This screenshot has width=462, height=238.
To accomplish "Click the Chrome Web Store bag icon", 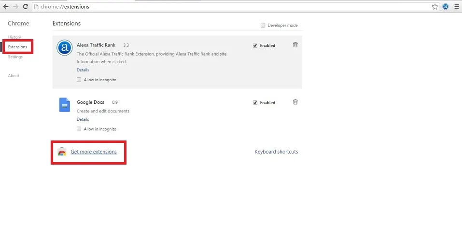I will pos(62,152).
